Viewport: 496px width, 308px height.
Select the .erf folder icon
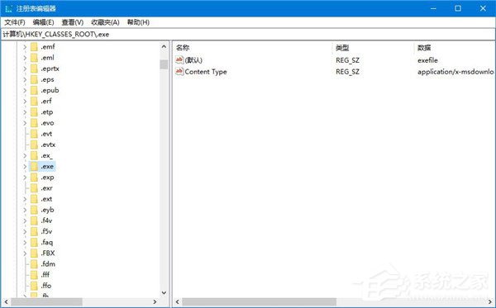click(x=34, y=101)
